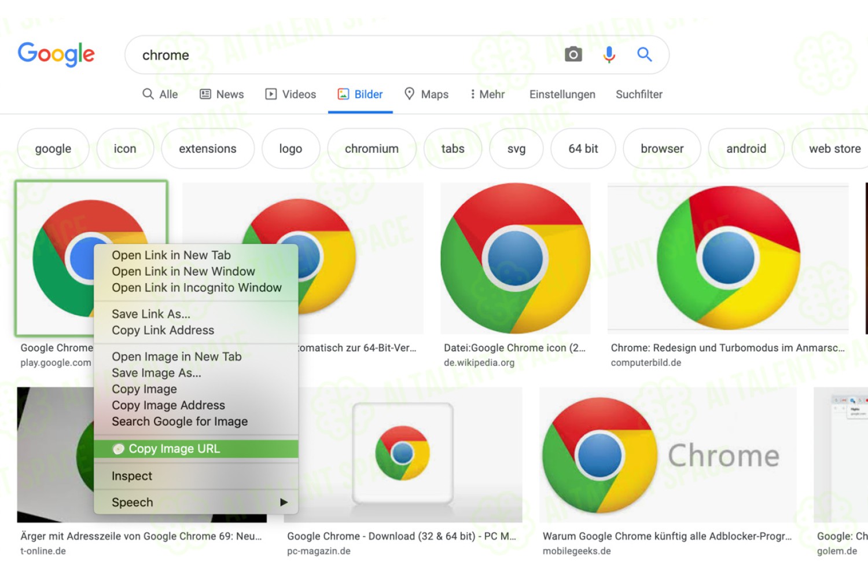Filter by chromium chip
Image resolution: width=868 pixels, height=579 pixels.
click(372, 149)
